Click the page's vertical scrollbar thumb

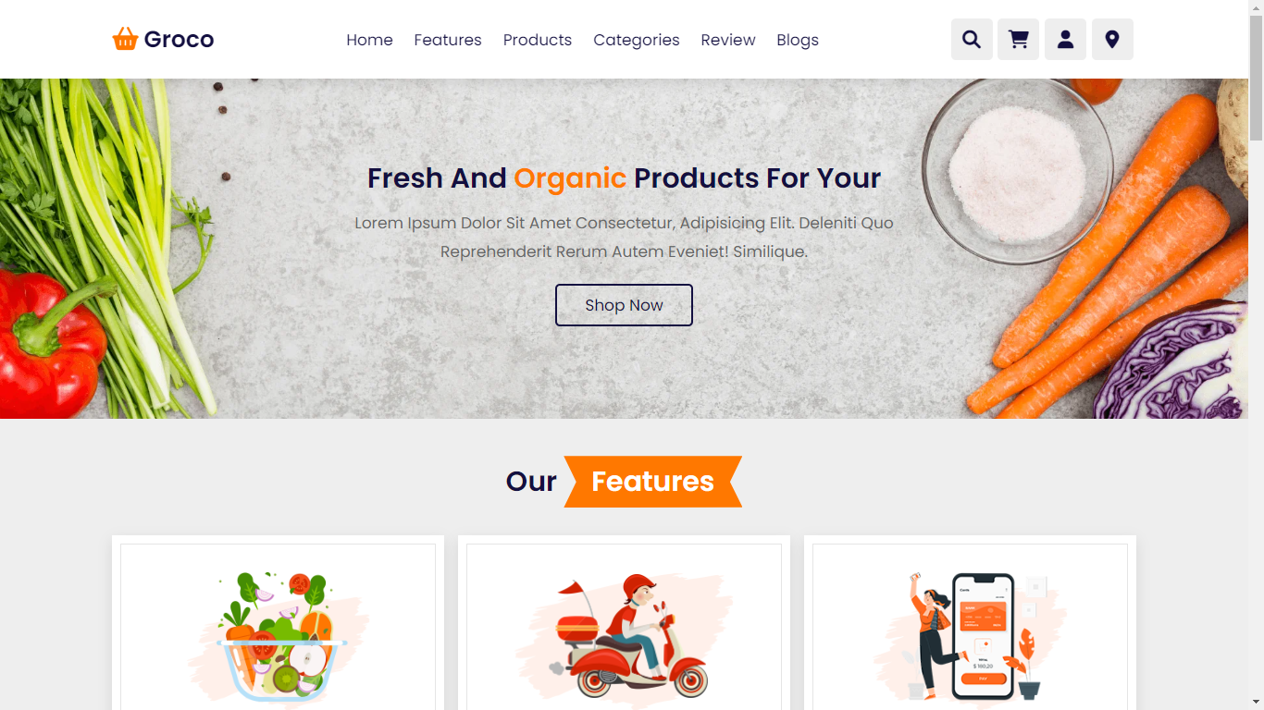coord(1256,78)
